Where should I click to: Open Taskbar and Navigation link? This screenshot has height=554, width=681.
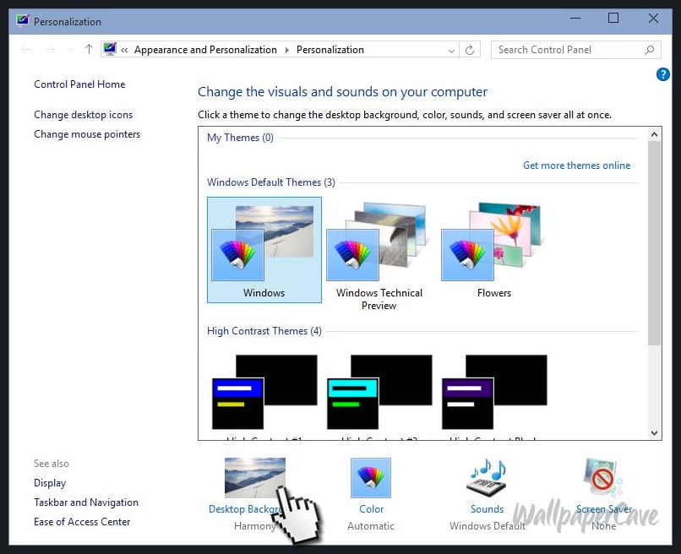coord(86,502)
